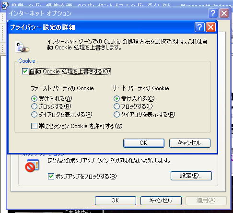Click the pop-up blocker prohibited icon

(x=32, y=166)
